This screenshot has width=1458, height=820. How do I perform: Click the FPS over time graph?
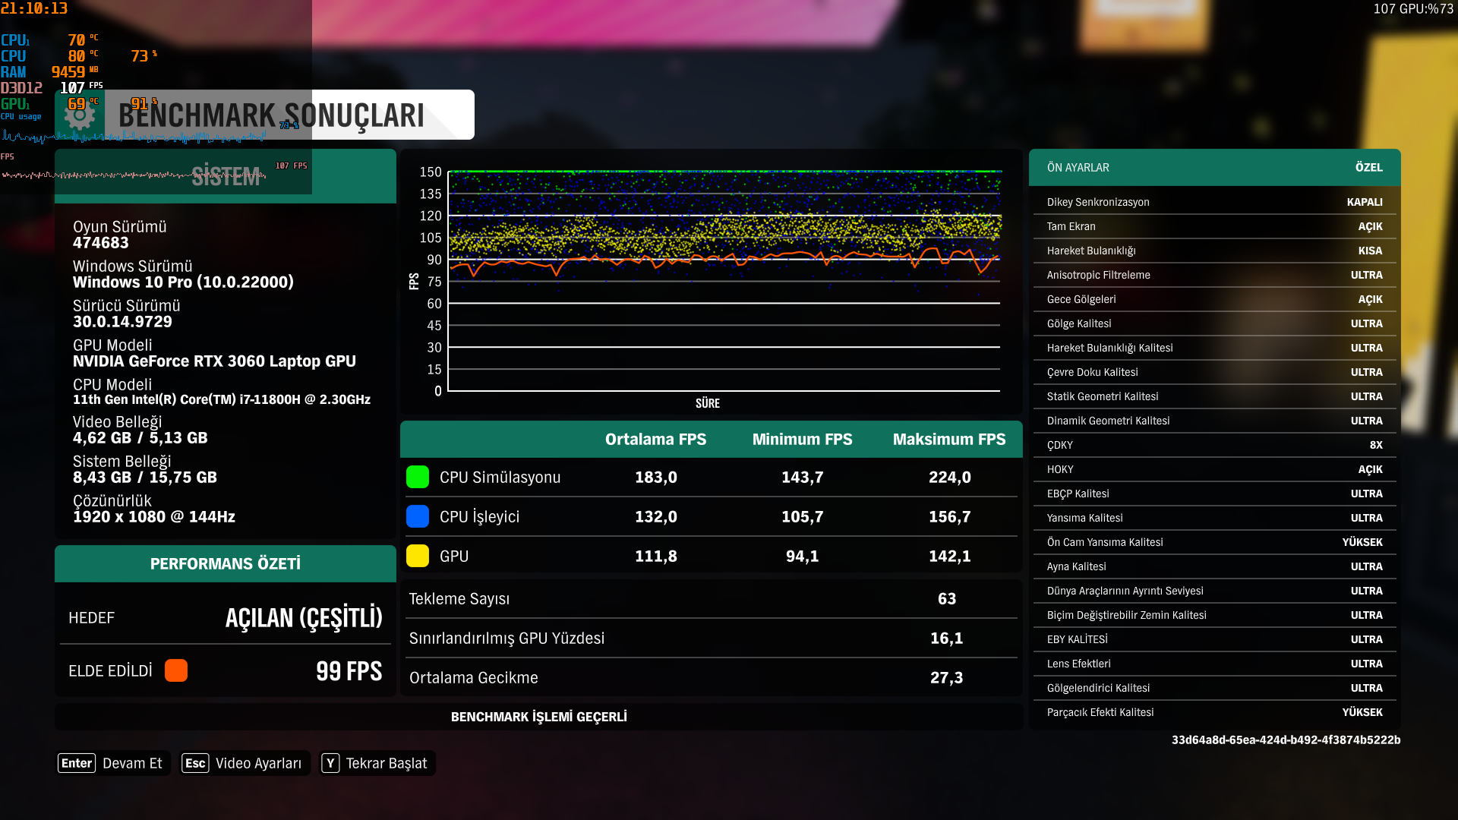(724, 282)
